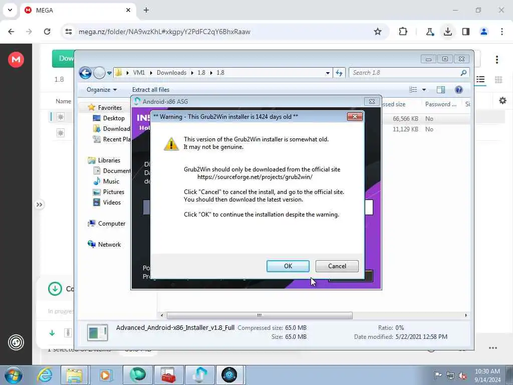The height and width of the screenshot is (385, 513).
Task: Reload the MEGA page
Action: coord(47,32)
